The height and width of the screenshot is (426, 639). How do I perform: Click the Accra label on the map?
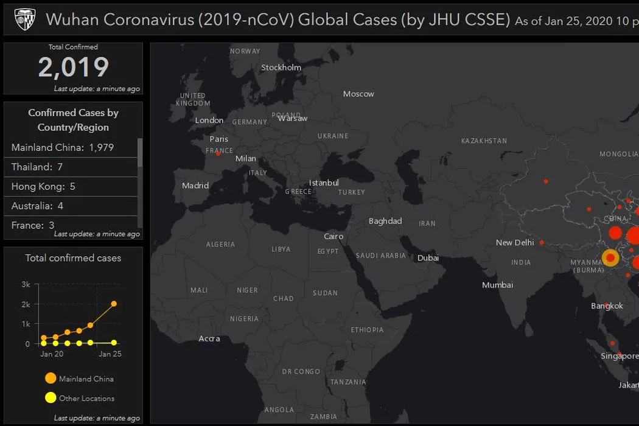(x=209, y=338)
